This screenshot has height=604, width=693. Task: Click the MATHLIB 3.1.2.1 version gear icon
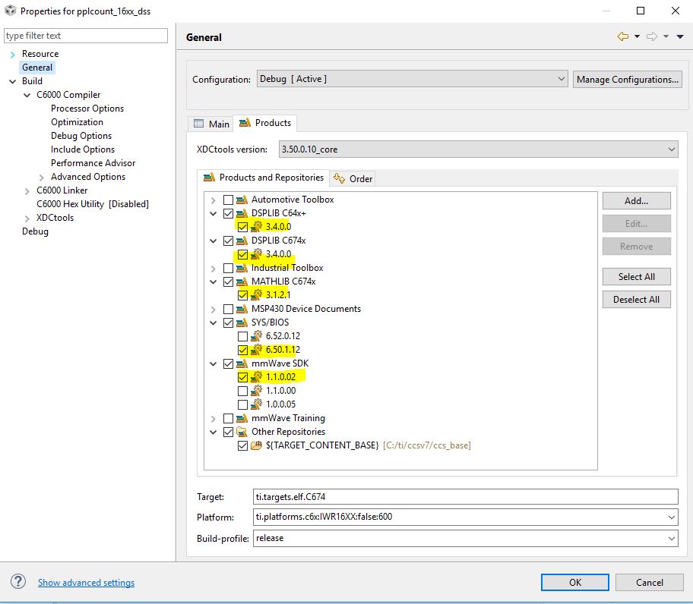point(256,295)
